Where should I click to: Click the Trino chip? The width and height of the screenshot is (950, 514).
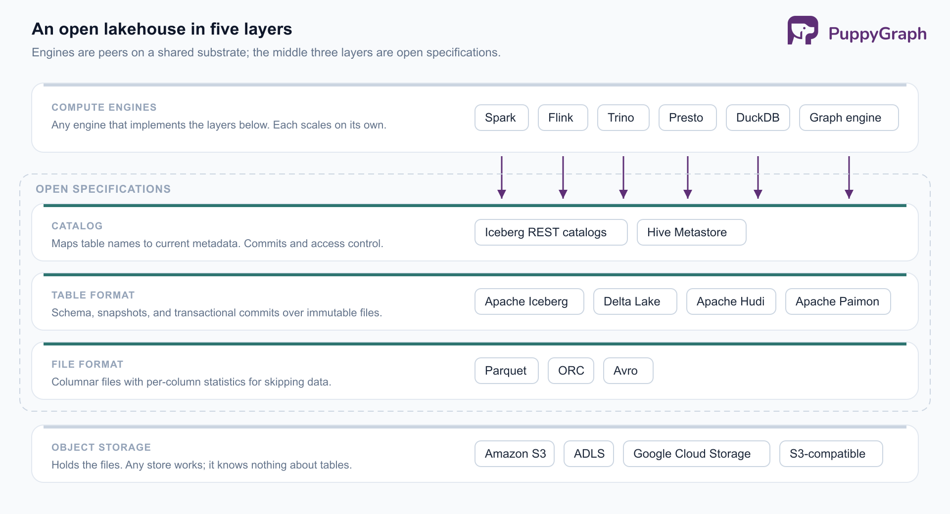[623, 118]
